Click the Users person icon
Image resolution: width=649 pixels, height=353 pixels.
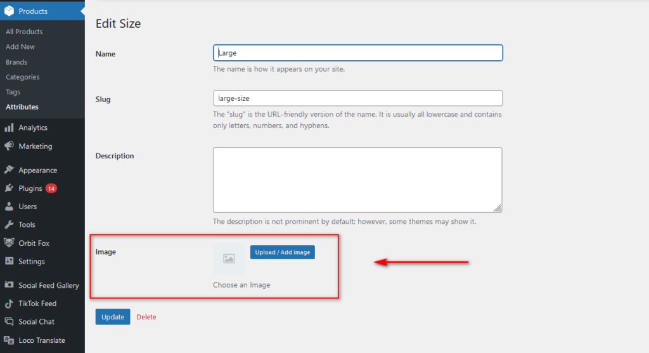click(9, 207)
